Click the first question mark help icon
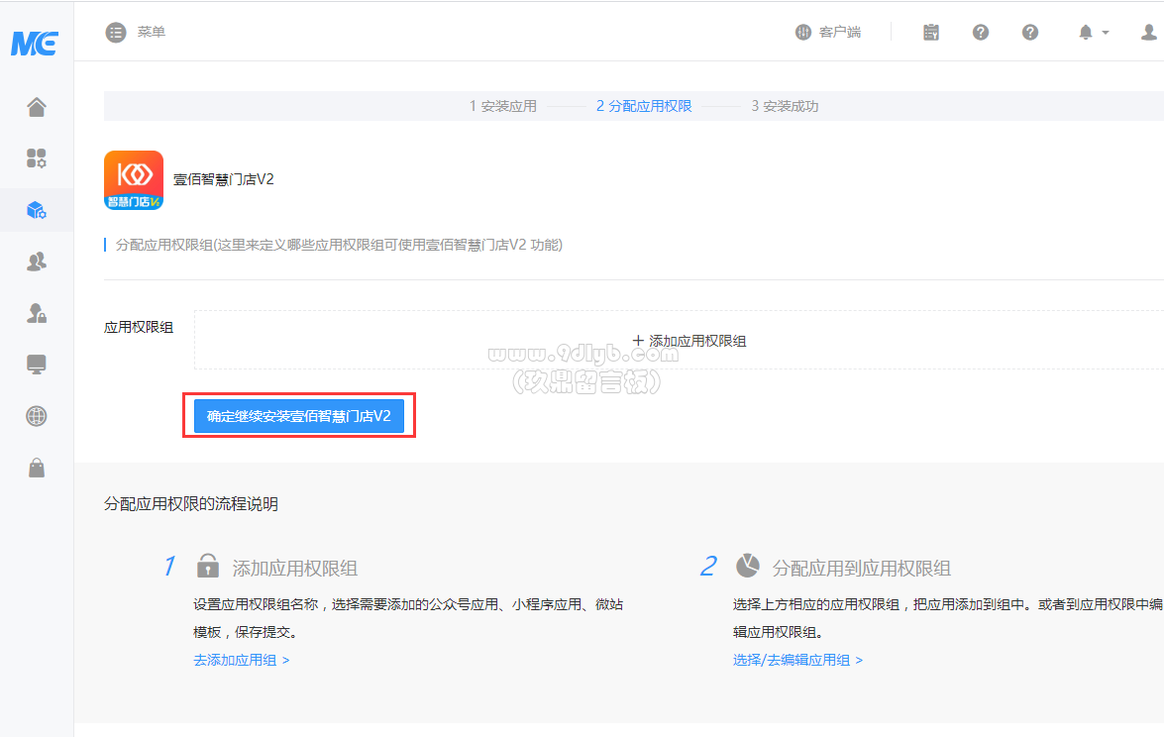 981,32
